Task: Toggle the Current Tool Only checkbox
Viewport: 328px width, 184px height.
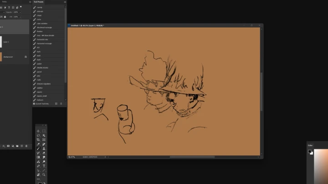Action: coord(34,104)
